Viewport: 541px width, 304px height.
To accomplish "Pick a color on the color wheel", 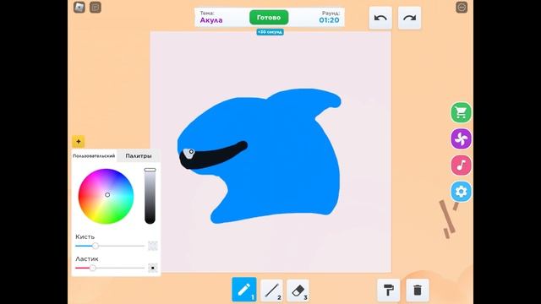I will click(x=106, y=196).
